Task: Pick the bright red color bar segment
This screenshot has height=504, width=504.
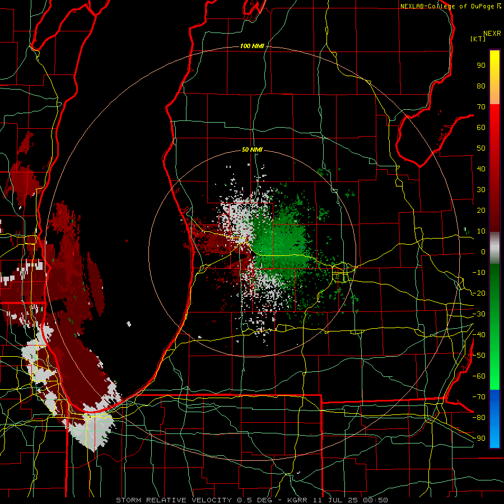Action: pyautogui.click(x=494, y=125)
